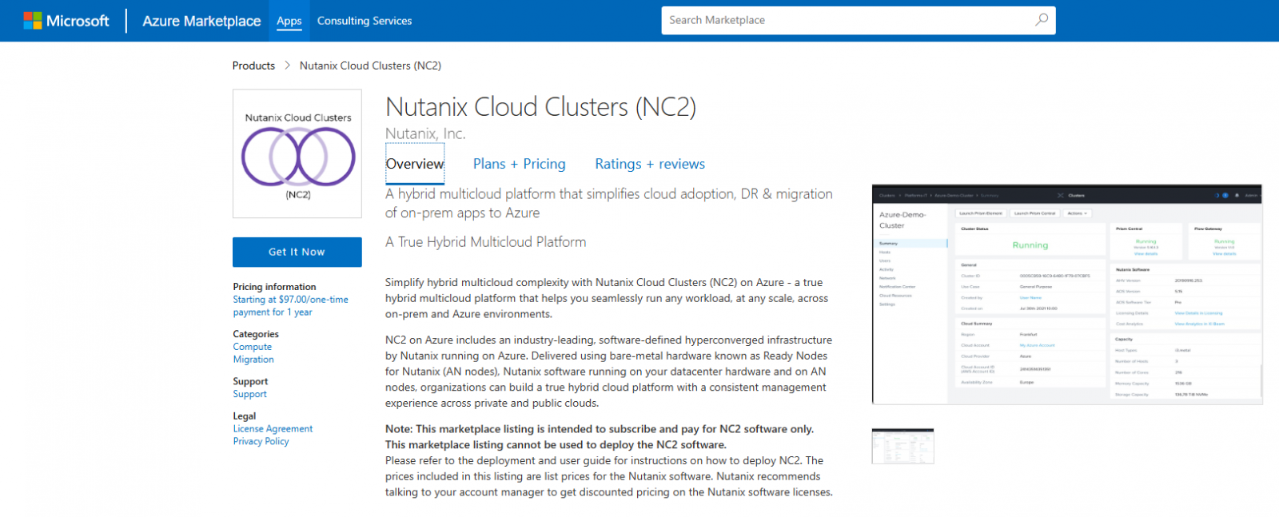Click the search magnifier icon
Viewport: 1279px width, 517px height.
click(x=1041, y=20)
